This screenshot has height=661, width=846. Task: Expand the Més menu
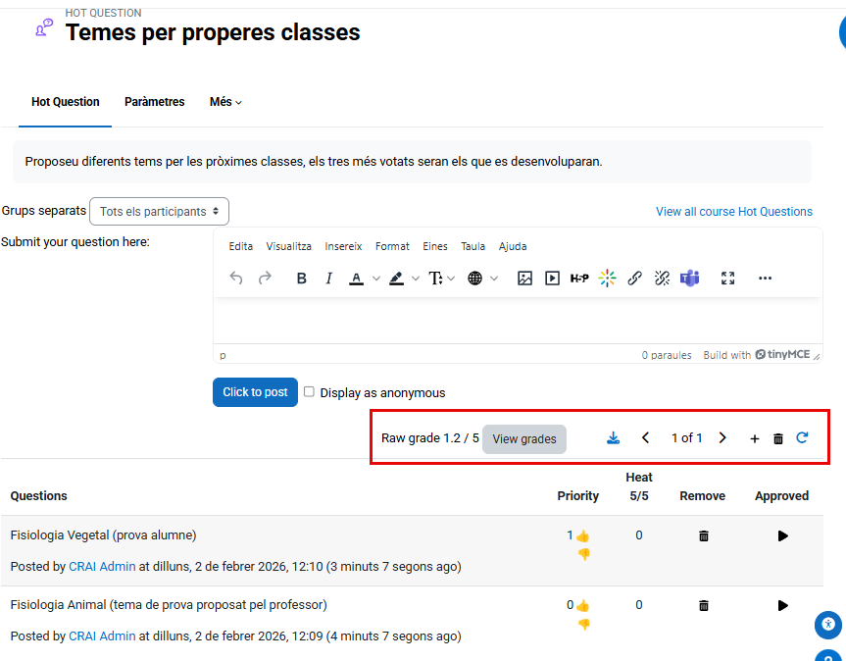pos(225,102)
